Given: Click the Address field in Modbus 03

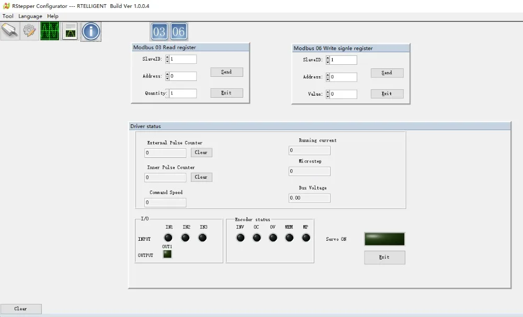Looking at the screenshot, I should tap(183, 76).
